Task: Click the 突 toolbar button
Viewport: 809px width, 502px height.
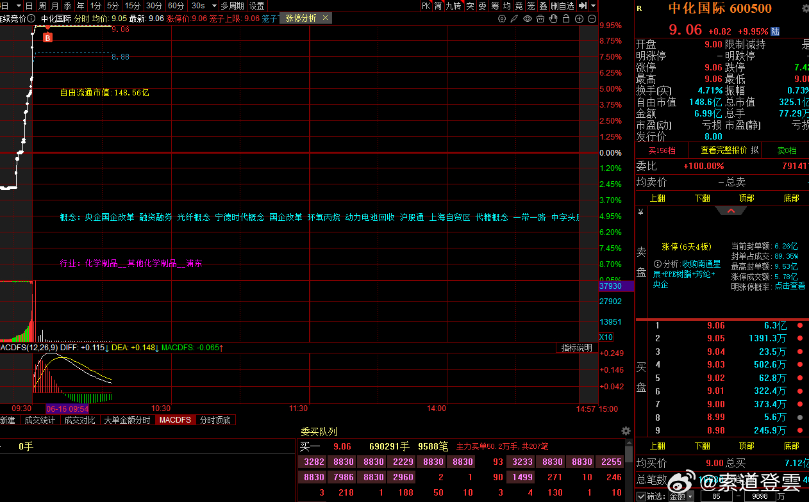Action: pyautogui.click(x=470, y=6)
